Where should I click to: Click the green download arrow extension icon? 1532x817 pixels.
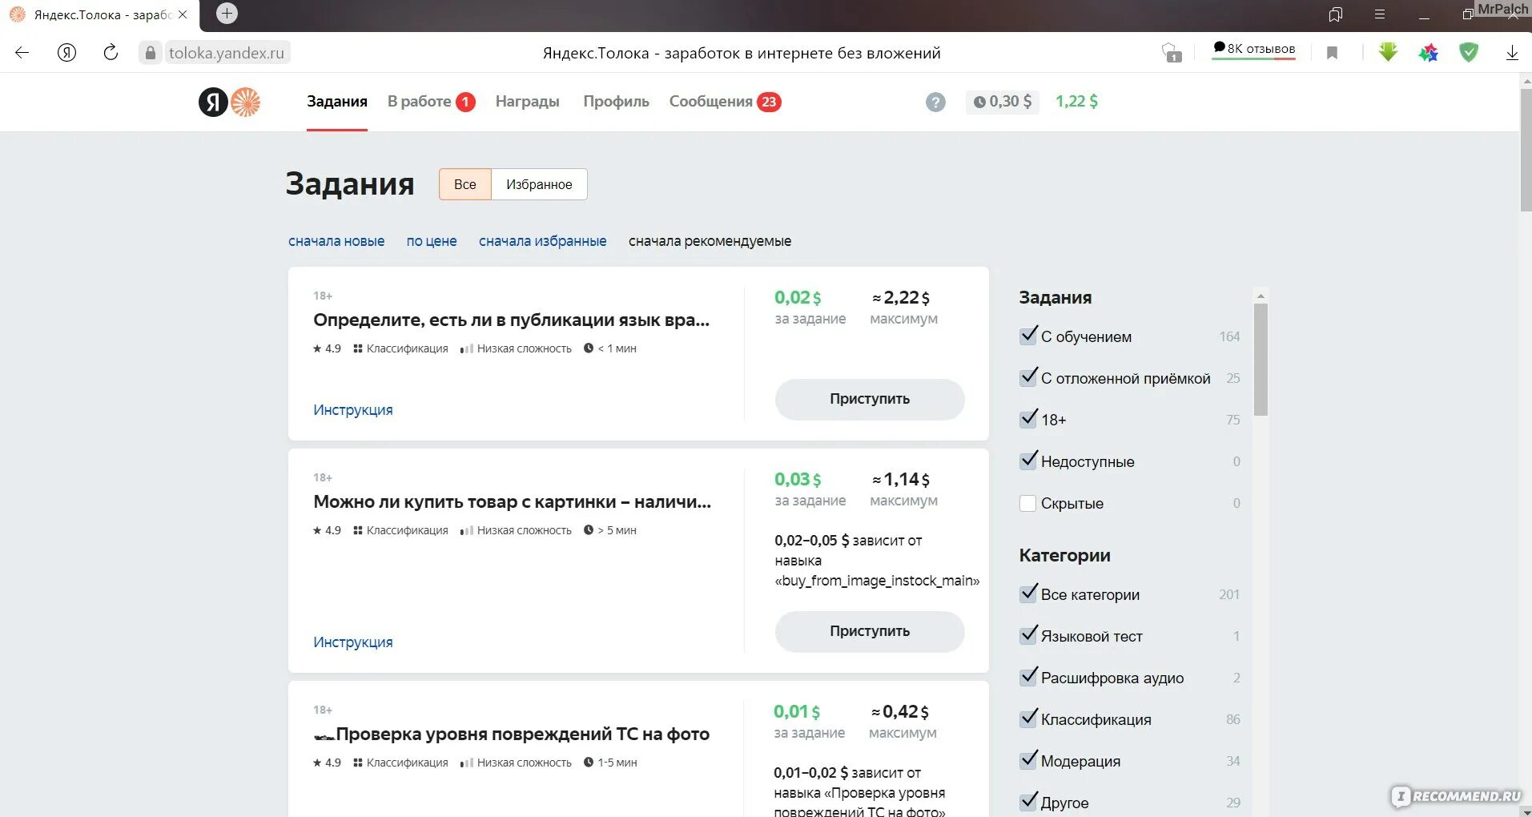(x=1388, y=52)
